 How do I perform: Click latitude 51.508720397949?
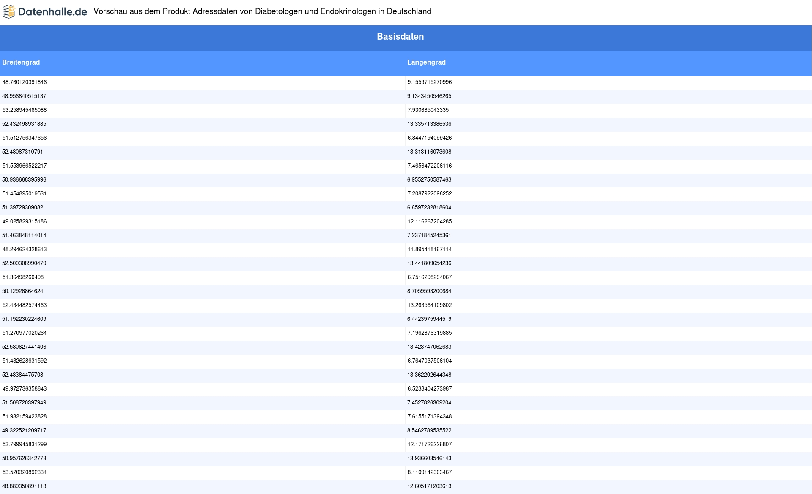click(x=24, y=403)
